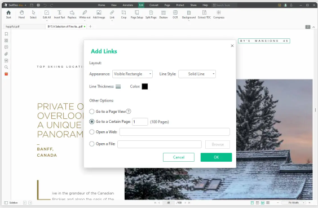Save document with the title bar save icon
The image size is (318, 208).
pyautogui.click(x=32, y=5)
